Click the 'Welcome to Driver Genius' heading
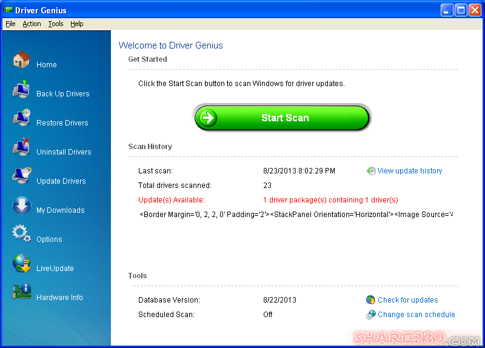Image resolution: width=485 pixels, height=348 pixels. click(x=170, y=45)
